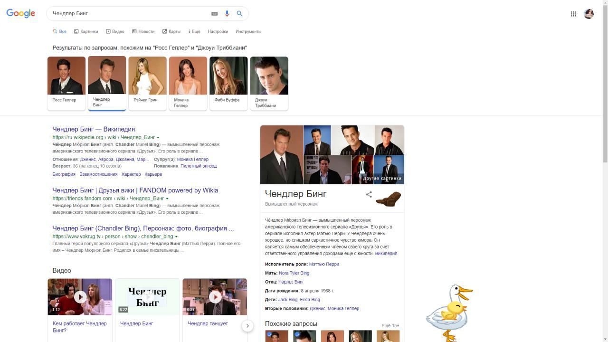This screenshot has height=342, width=608.
Task: Click the blue magnifier search button
Action: (239, 14)
